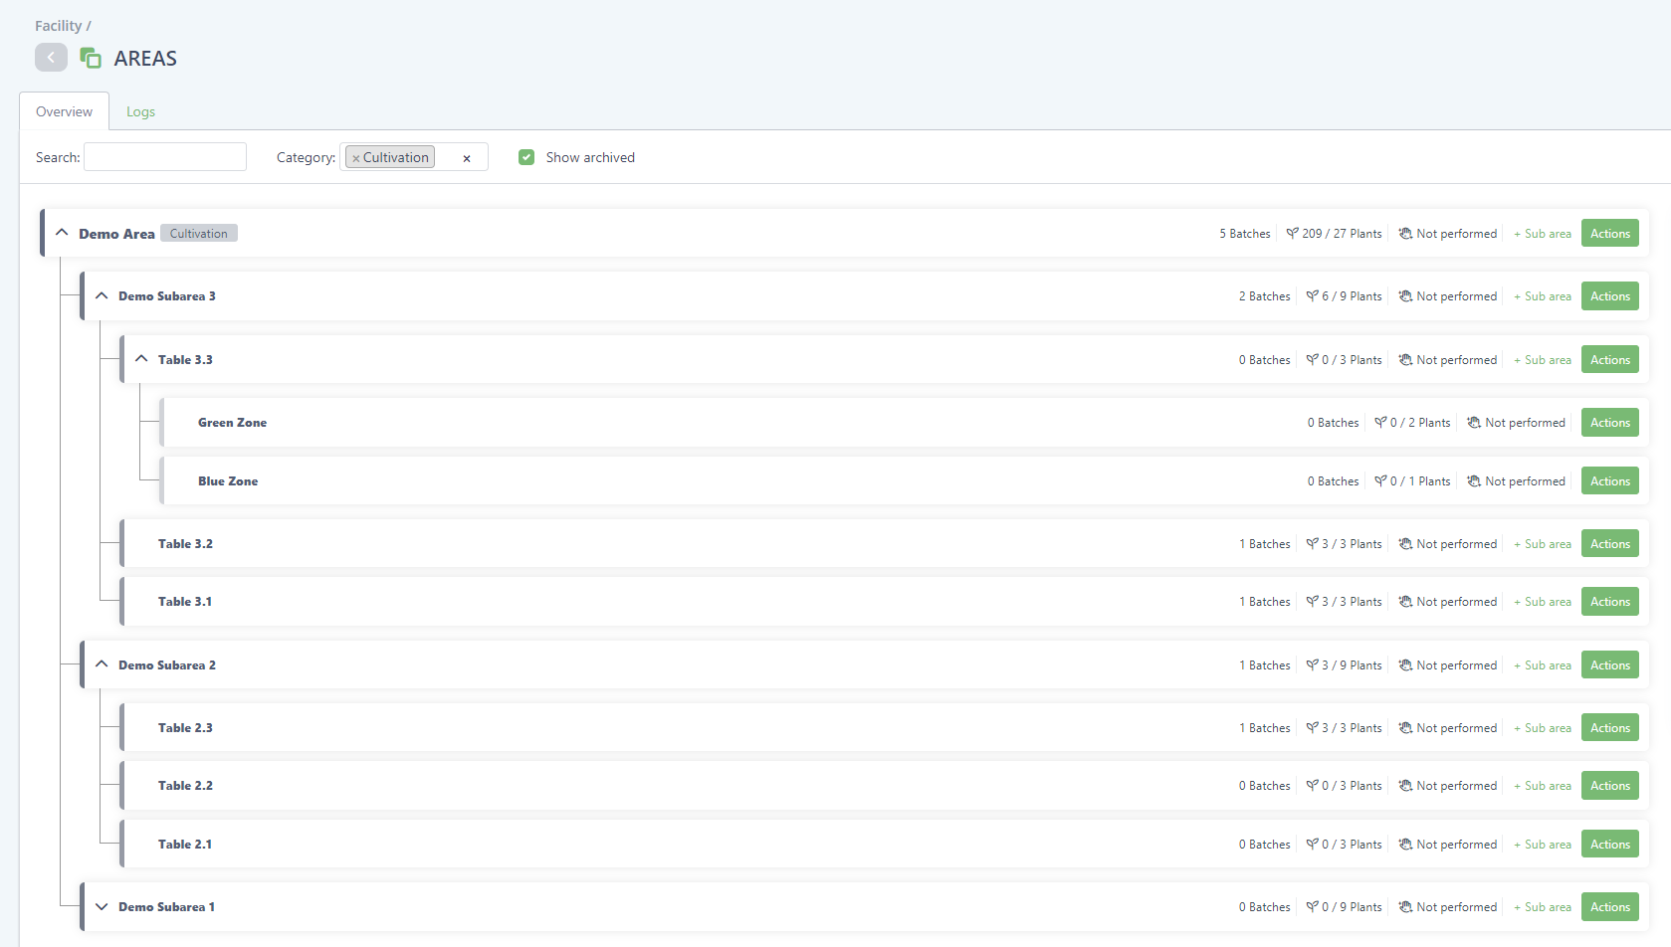Collapse the Table 3.3 node

click(x=141, y=359)
